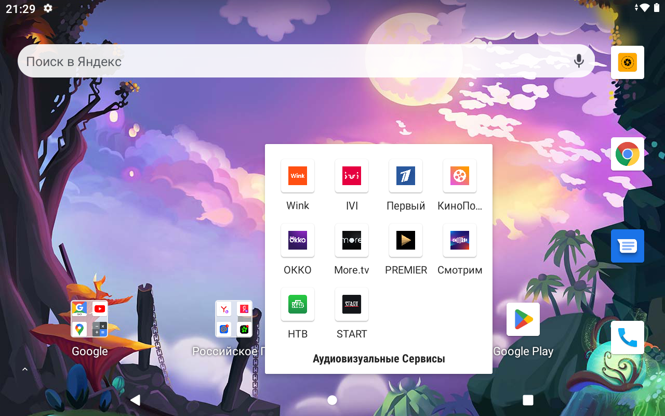Launch the More.tv app

pyautogui.click(x=352, y=240)
